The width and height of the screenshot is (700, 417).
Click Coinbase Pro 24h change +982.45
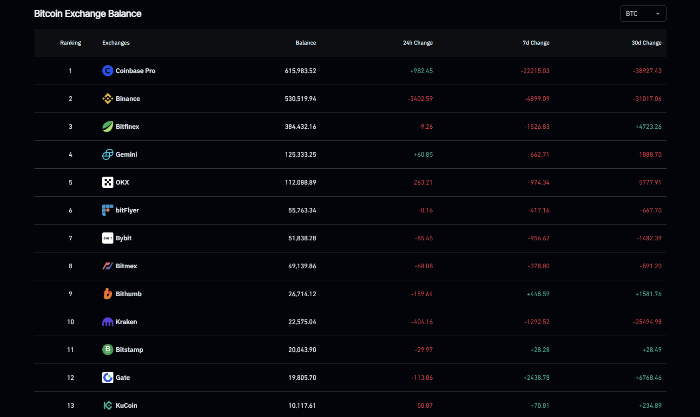pos(422,71)
